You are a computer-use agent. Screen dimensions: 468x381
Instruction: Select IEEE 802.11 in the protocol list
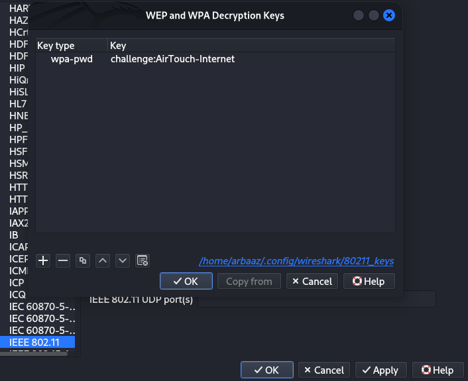tap(37, 342)
